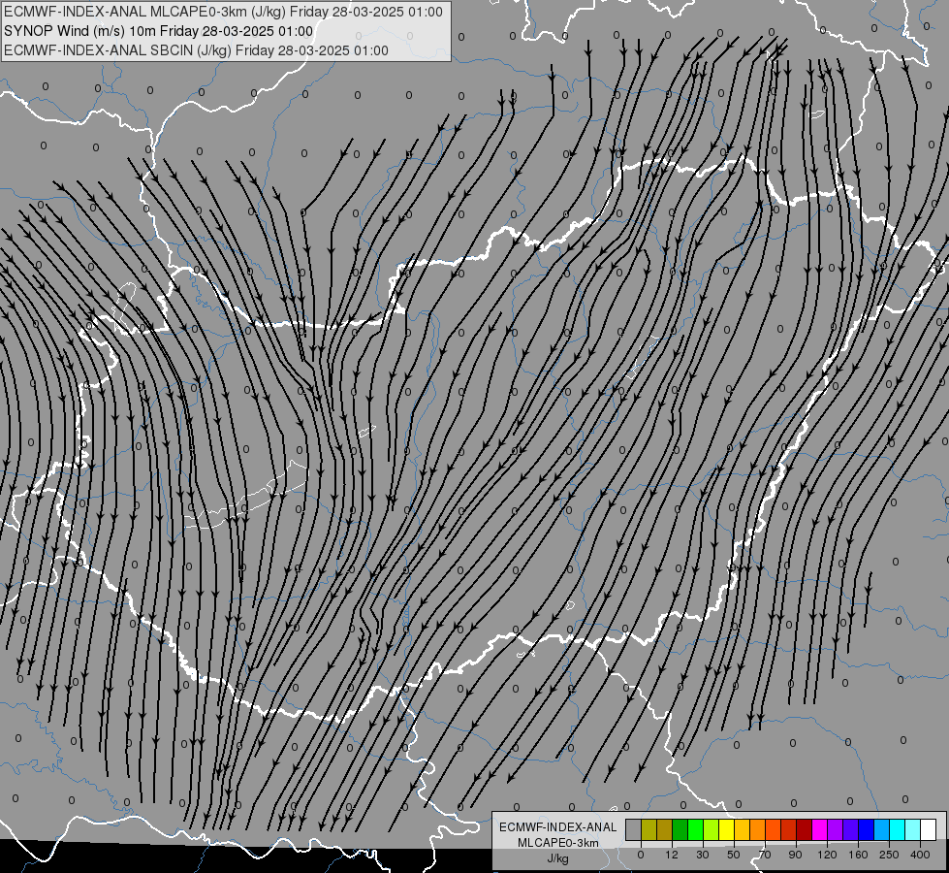The width and height of the screenshot is (949, 873).
Task: Click the J/kg unit label in legend
Action: [558, 858]
